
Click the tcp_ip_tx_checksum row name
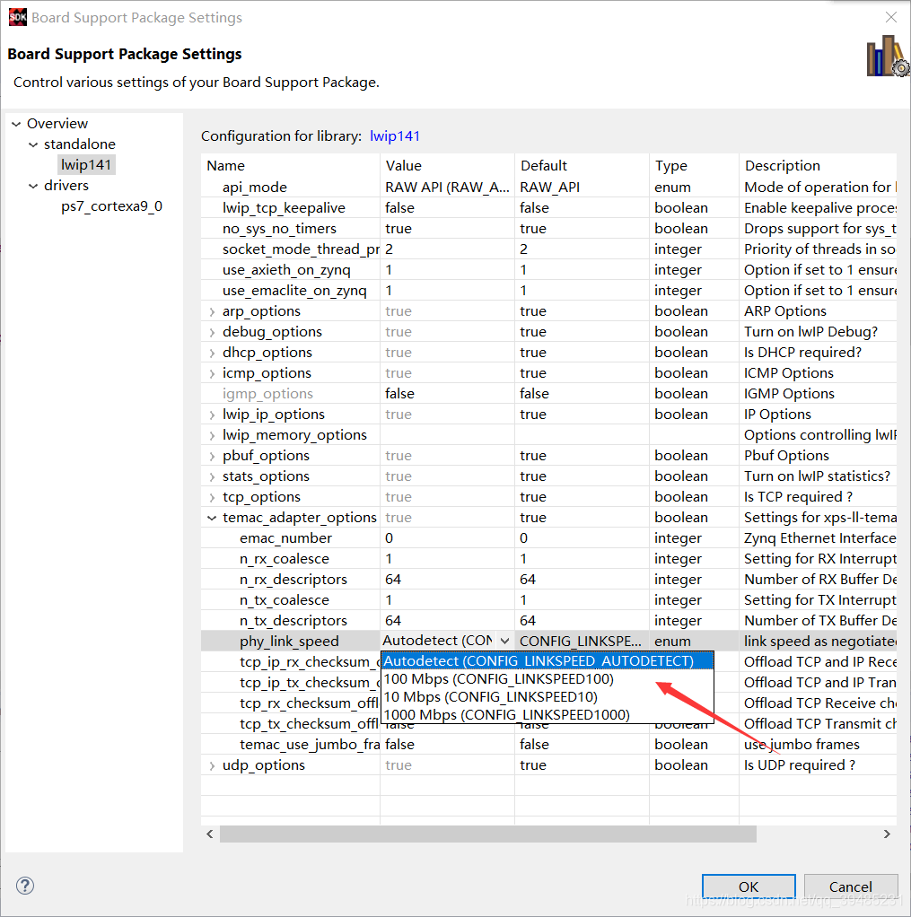pyautogui.click(x=309, y=683)
